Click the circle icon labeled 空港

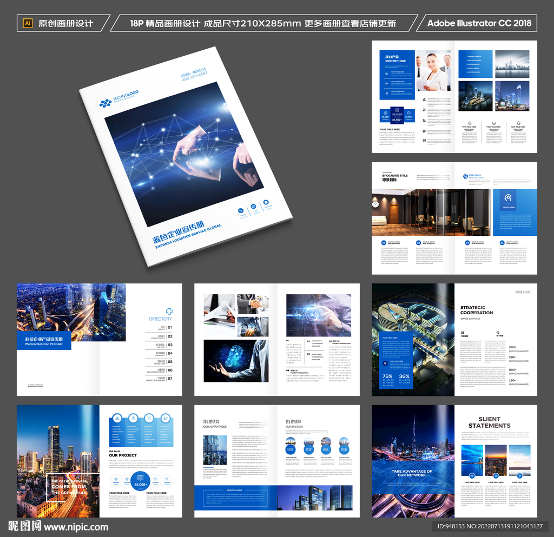[x=344, y=449]
